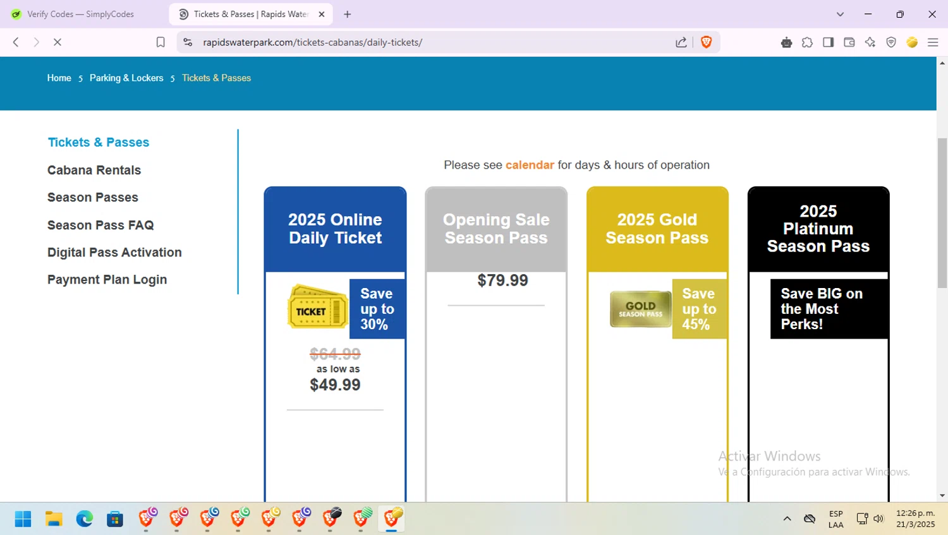Viewport: 948px width, 535px height.
Task: Stop loading the page
Action: (57, 42)
